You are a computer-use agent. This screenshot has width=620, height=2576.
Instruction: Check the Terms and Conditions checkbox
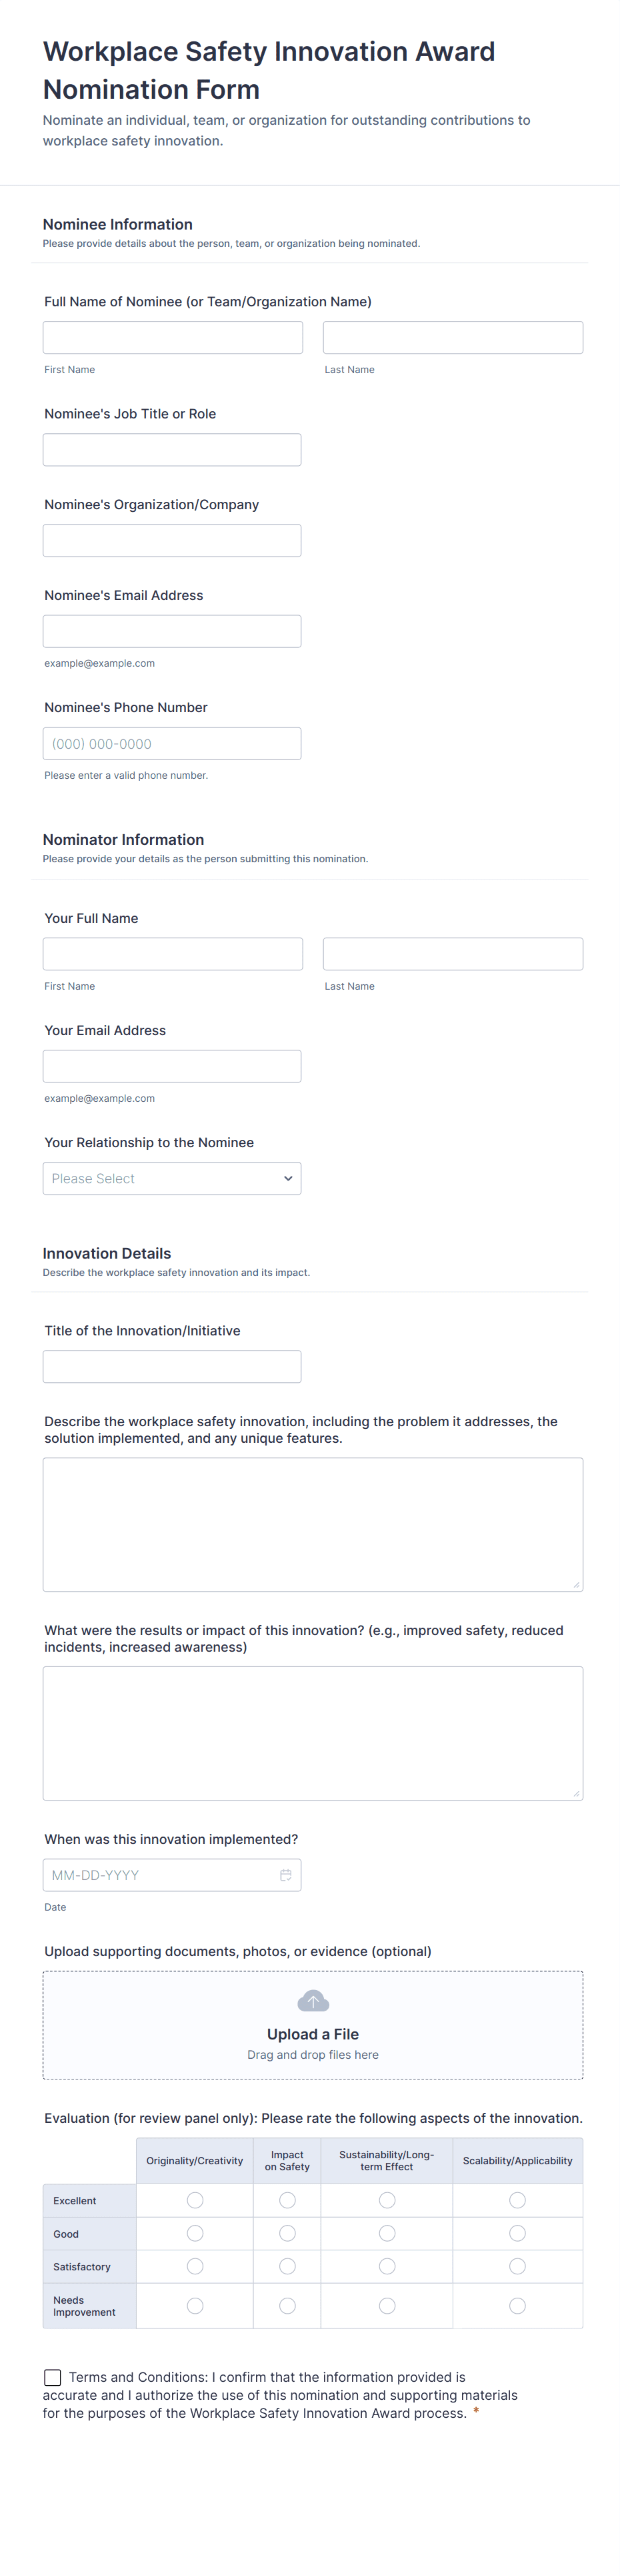point(53,2377)
